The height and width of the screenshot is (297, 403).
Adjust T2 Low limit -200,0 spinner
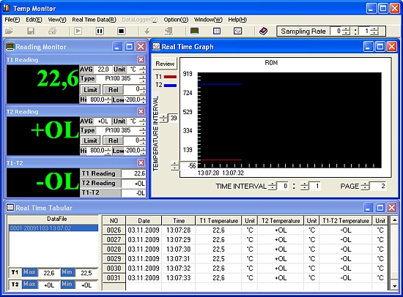pos(143,151)
